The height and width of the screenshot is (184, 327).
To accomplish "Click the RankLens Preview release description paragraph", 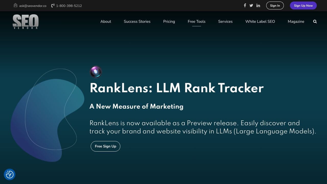I will point(203,127).
